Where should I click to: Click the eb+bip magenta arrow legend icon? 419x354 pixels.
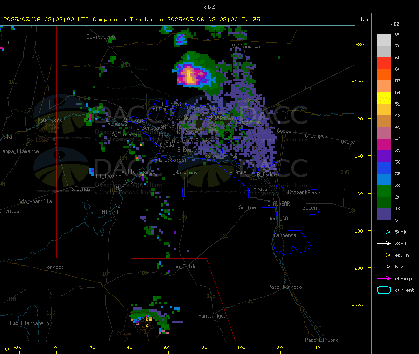pos(384,279)
